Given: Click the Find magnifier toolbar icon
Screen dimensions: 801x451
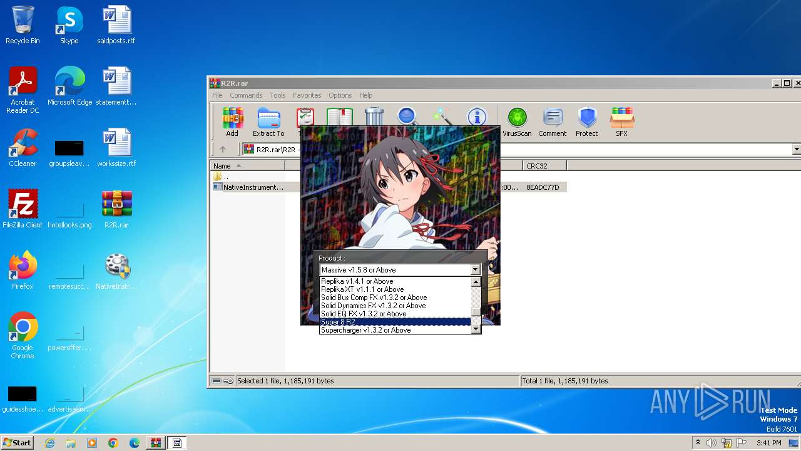Looking at the screenshot, I should 407,117.
